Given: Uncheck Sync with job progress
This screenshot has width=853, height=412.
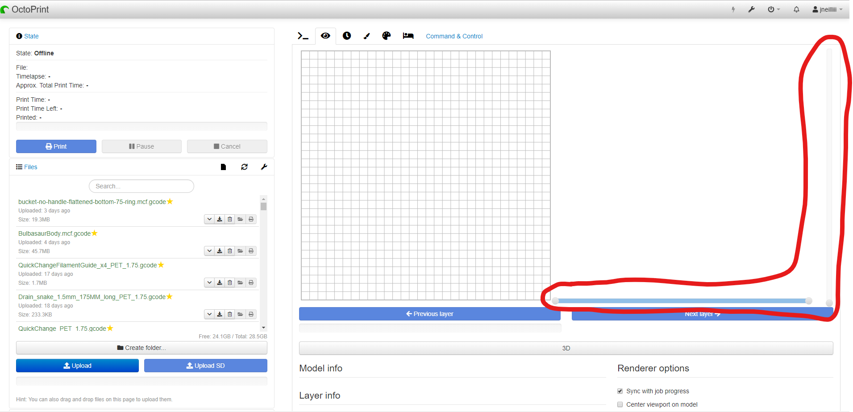Looking at the screenshot, I should (620, 391).
